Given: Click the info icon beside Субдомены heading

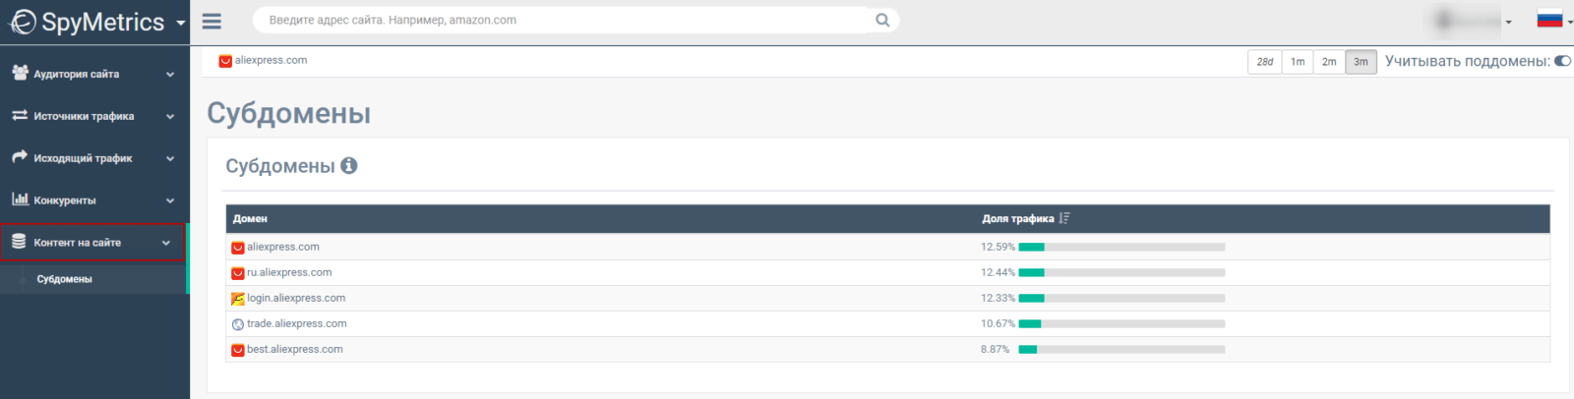Looking at the screenshot, I should click(x=348, y=166).
